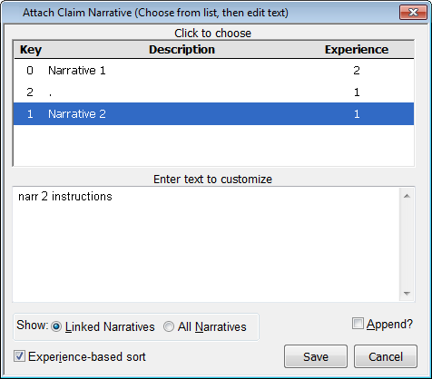Screen dimensions: 432x379
Task: Sort by the Description column header
Action: point(182,50)
